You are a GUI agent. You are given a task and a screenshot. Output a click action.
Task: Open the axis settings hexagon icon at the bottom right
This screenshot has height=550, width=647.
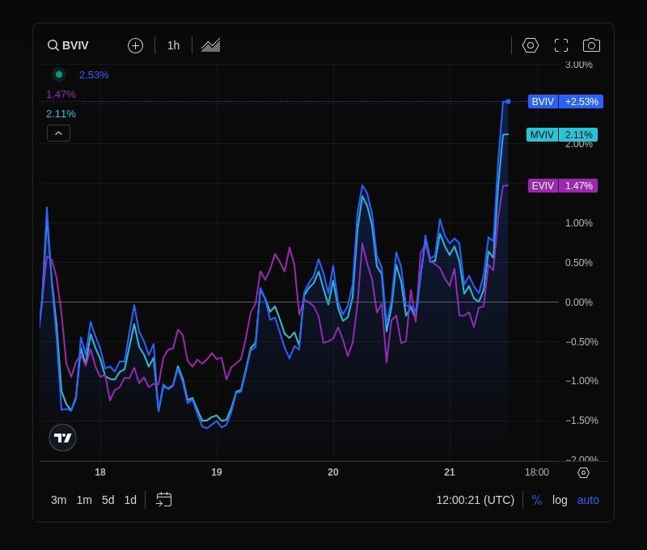click(x=583, y=473)
